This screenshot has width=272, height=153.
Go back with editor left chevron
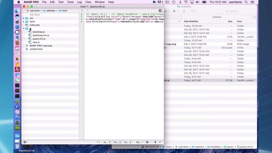coord(82,11)
